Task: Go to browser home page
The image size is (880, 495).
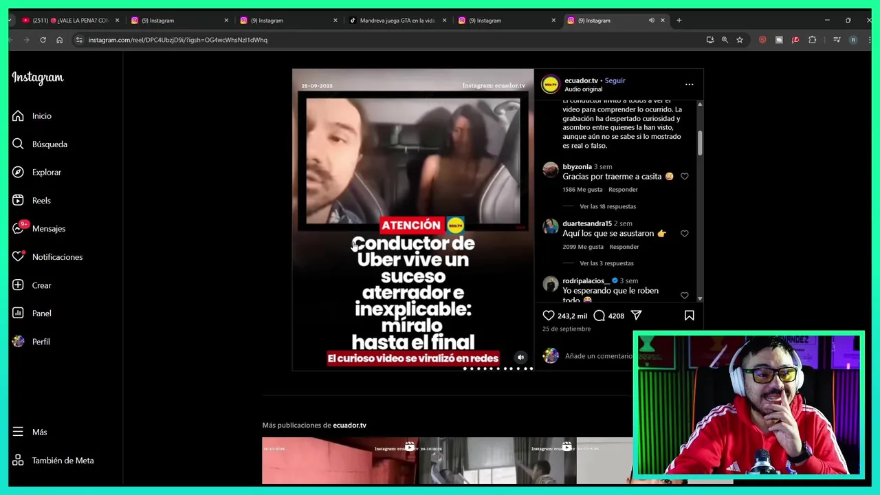Action: point(59,40)
